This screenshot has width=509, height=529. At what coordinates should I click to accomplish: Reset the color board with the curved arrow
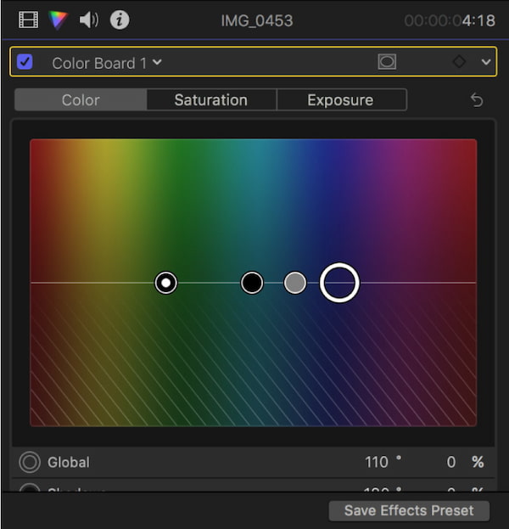tap(477, 100)
